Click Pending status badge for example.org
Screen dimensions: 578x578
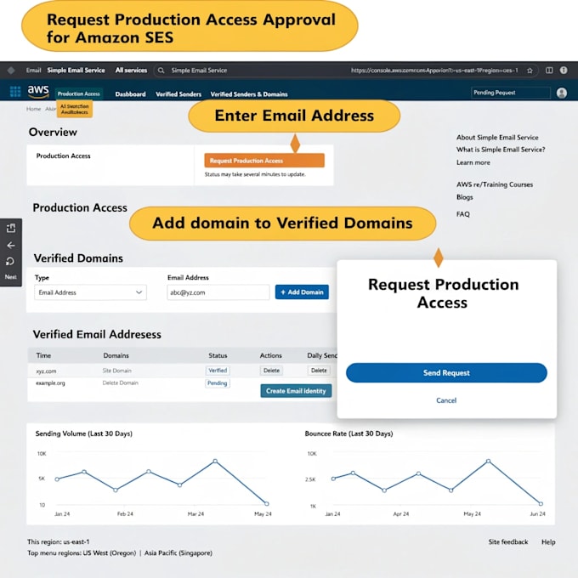coord(217,383)
